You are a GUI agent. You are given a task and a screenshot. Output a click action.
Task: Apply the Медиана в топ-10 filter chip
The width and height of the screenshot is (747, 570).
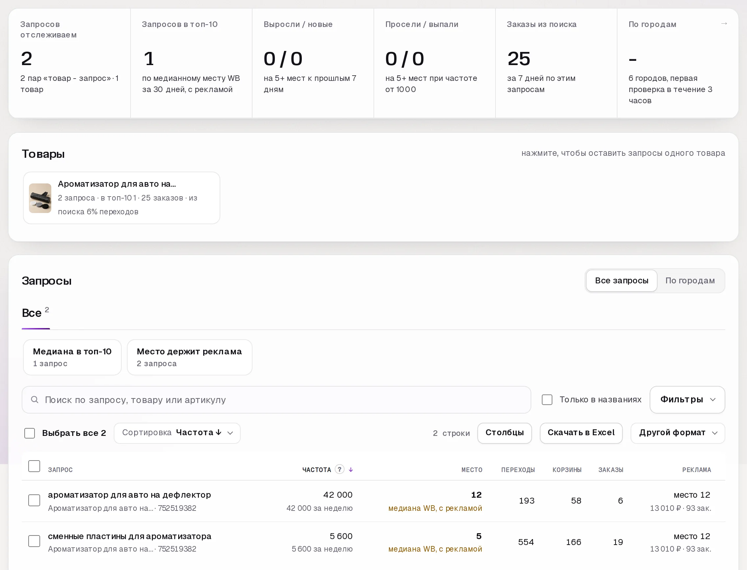click(x=72, y=357)
